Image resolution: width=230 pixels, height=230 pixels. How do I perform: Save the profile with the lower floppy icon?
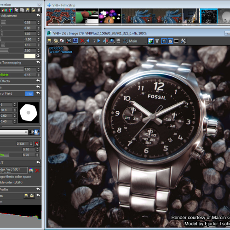(26, 195)
